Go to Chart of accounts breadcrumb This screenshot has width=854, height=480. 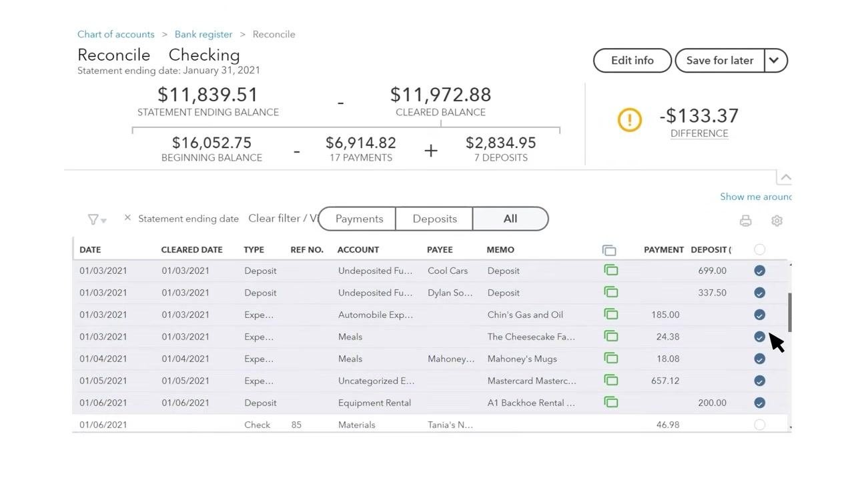(x=116, y=34)
